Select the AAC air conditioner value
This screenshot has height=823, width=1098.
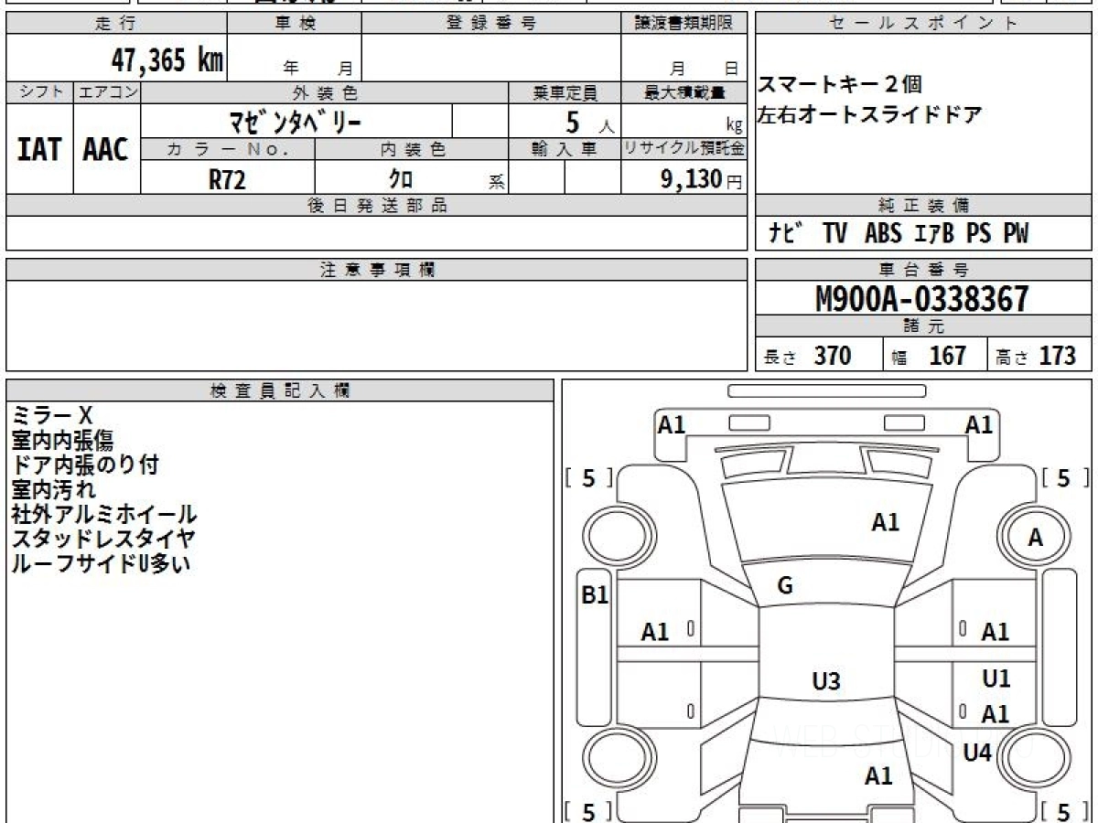pos(106,150)
